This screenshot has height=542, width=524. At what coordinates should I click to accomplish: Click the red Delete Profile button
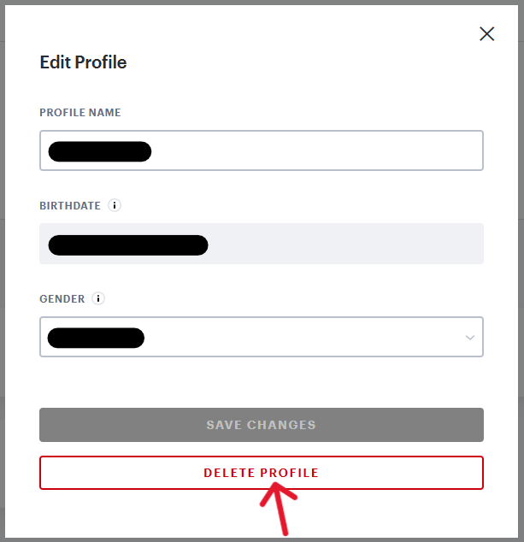[261, 473]
